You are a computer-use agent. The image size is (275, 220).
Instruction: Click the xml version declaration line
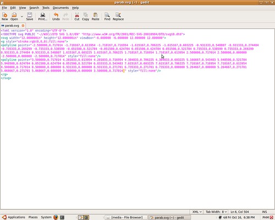tap(34, 31)
